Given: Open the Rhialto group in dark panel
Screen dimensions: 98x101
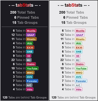Looking at the screenshot, I should tap(31, 39).
